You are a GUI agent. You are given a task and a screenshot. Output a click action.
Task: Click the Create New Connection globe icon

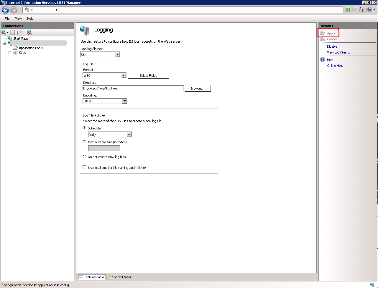click(4, 32)
